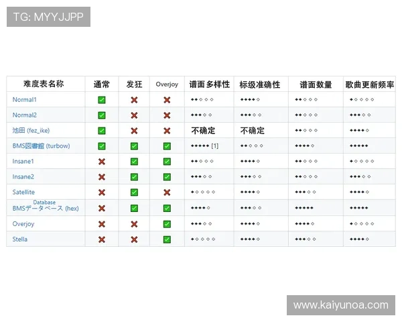The width and height of the screenshot is (402, 322).
Task: Open the Insane2 link
Action: [x=23, y=176]
